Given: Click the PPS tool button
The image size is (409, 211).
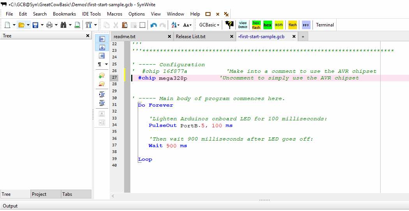Looking at the screenshot, I should 306,25.
